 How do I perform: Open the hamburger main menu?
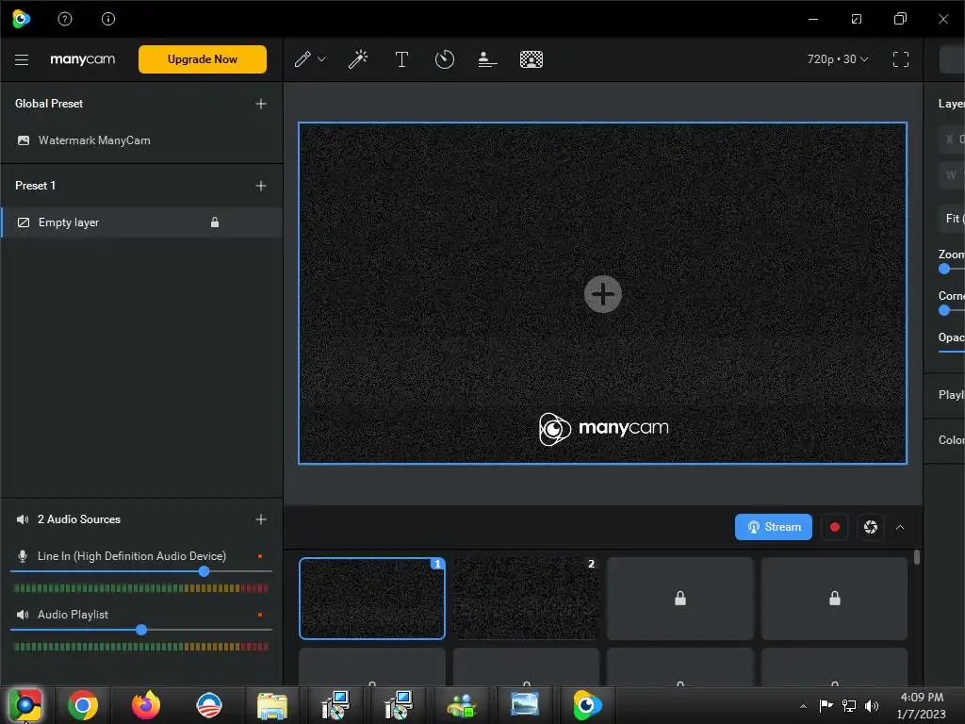coord(22,59)
